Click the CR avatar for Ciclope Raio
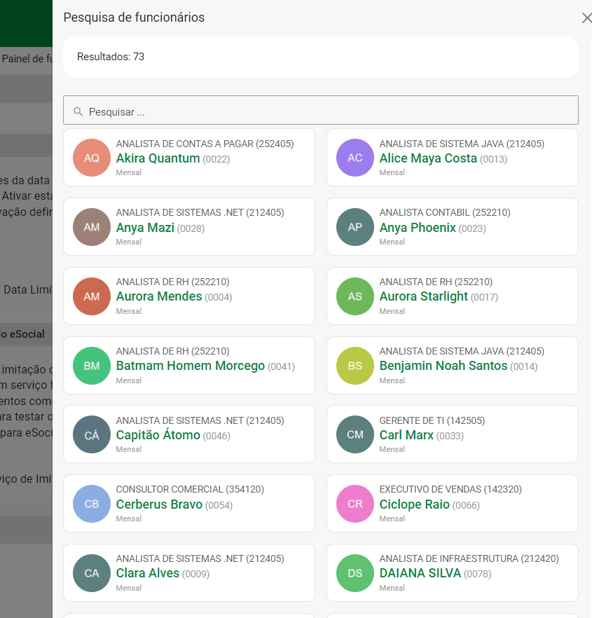Screen dimensions: 592x618 click(x=355, y=504)
